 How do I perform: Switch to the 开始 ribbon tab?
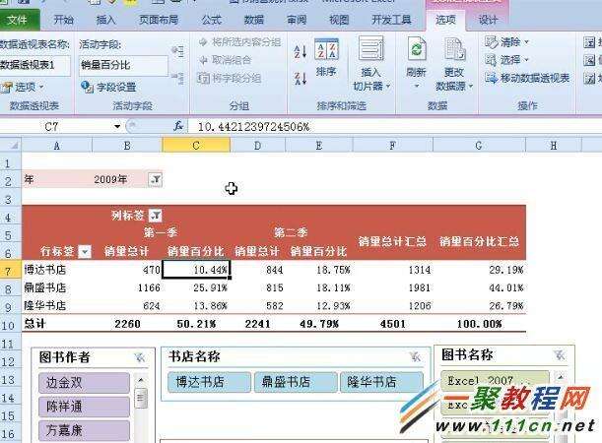click(63, 20)
